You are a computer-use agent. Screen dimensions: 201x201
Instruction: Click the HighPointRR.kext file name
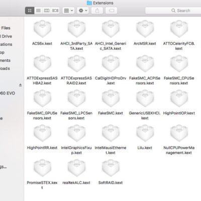tap(42, 148)
